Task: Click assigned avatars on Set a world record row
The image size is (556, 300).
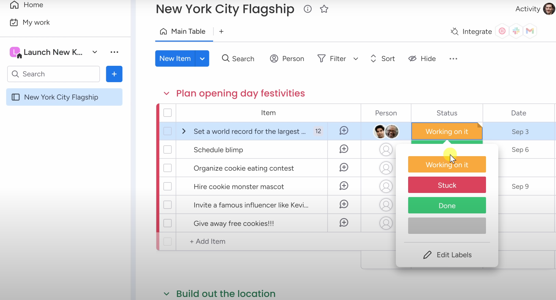Action: [x=386, y=132]
